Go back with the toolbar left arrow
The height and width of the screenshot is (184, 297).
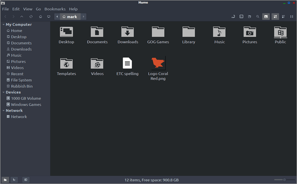(x=5, y=17)
